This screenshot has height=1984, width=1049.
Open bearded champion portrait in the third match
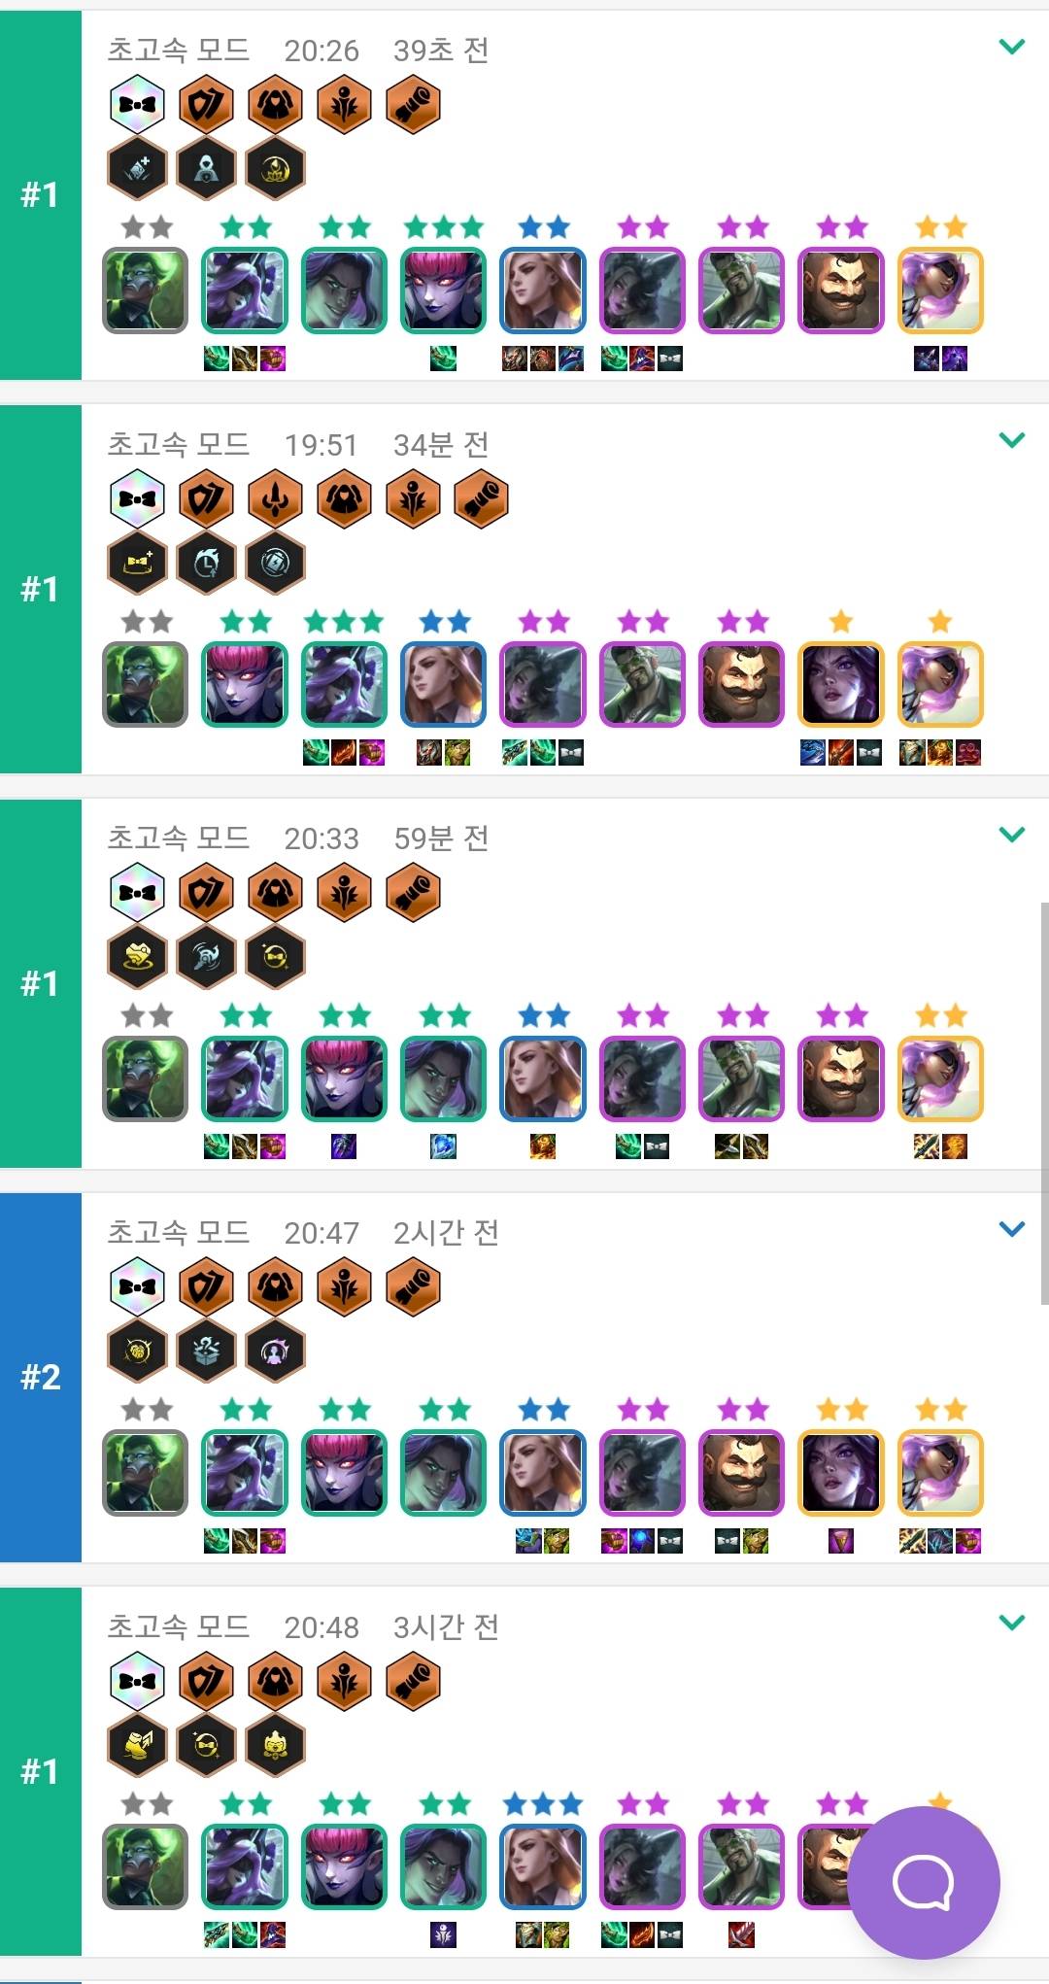pos(841,1078)
